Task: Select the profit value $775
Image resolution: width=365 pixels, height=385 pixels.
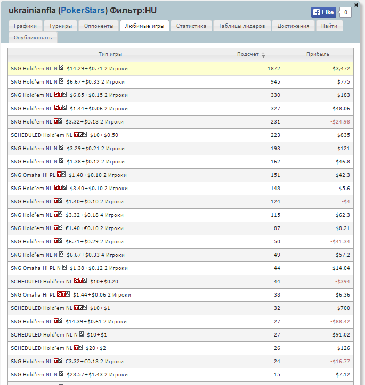Action: pos(343,82)
